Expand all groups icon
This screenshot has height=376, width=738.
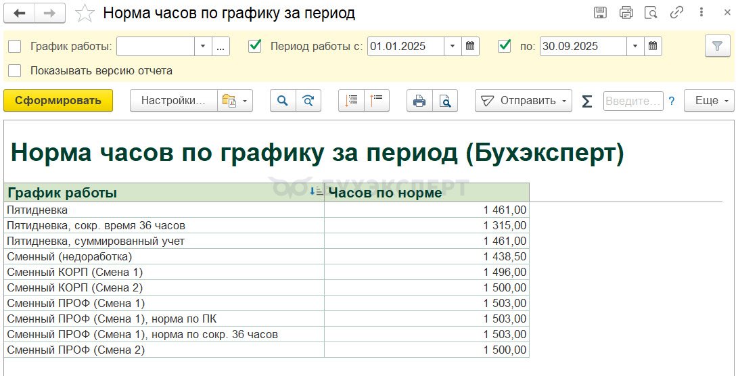coord(351,101)
